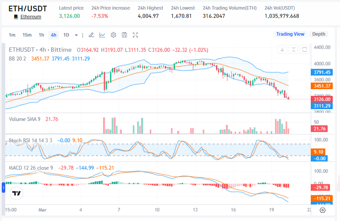Open the Ethereum link

tap(31, 17)
